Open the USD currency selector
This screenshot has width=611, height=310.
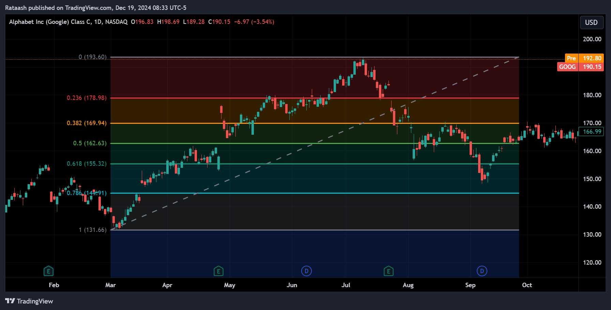coord(592,23)
